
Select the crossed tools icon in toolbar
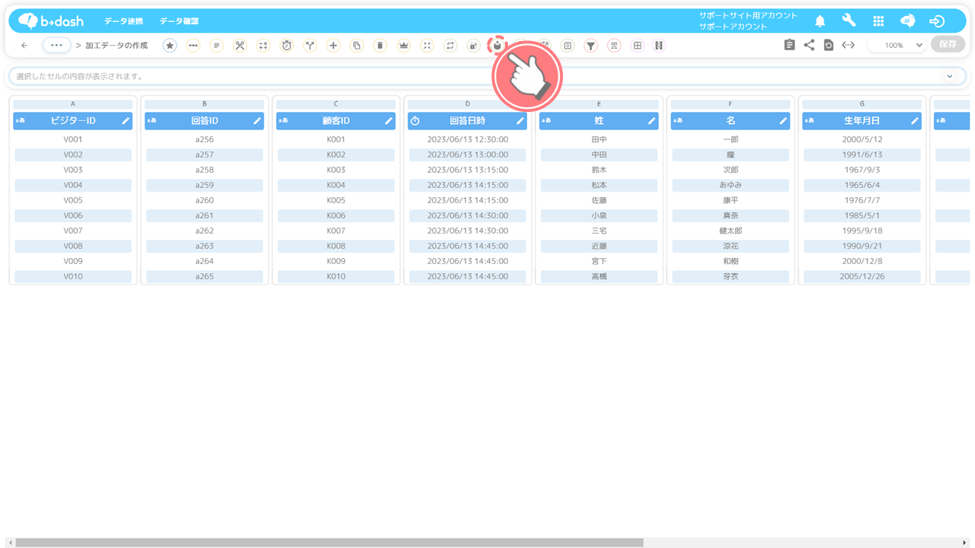point(240,46)
